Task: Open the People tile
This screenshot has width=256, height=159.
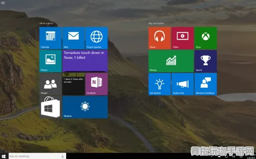Action: [50, 84]
